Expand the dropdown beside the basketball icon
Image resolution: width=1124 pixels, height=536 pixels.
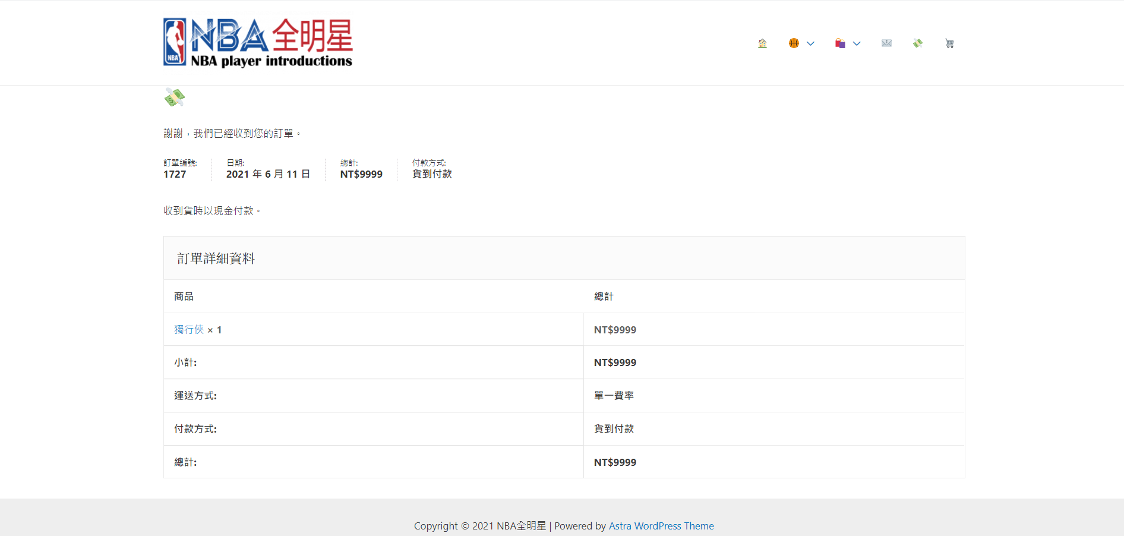(x=810, y=43)
